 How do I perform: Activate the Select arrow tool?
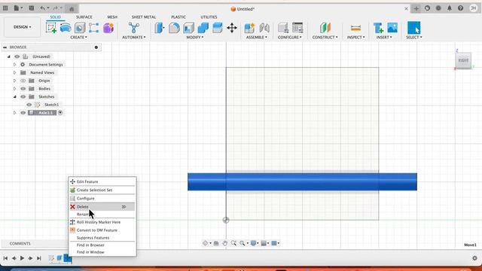(413, 28)
